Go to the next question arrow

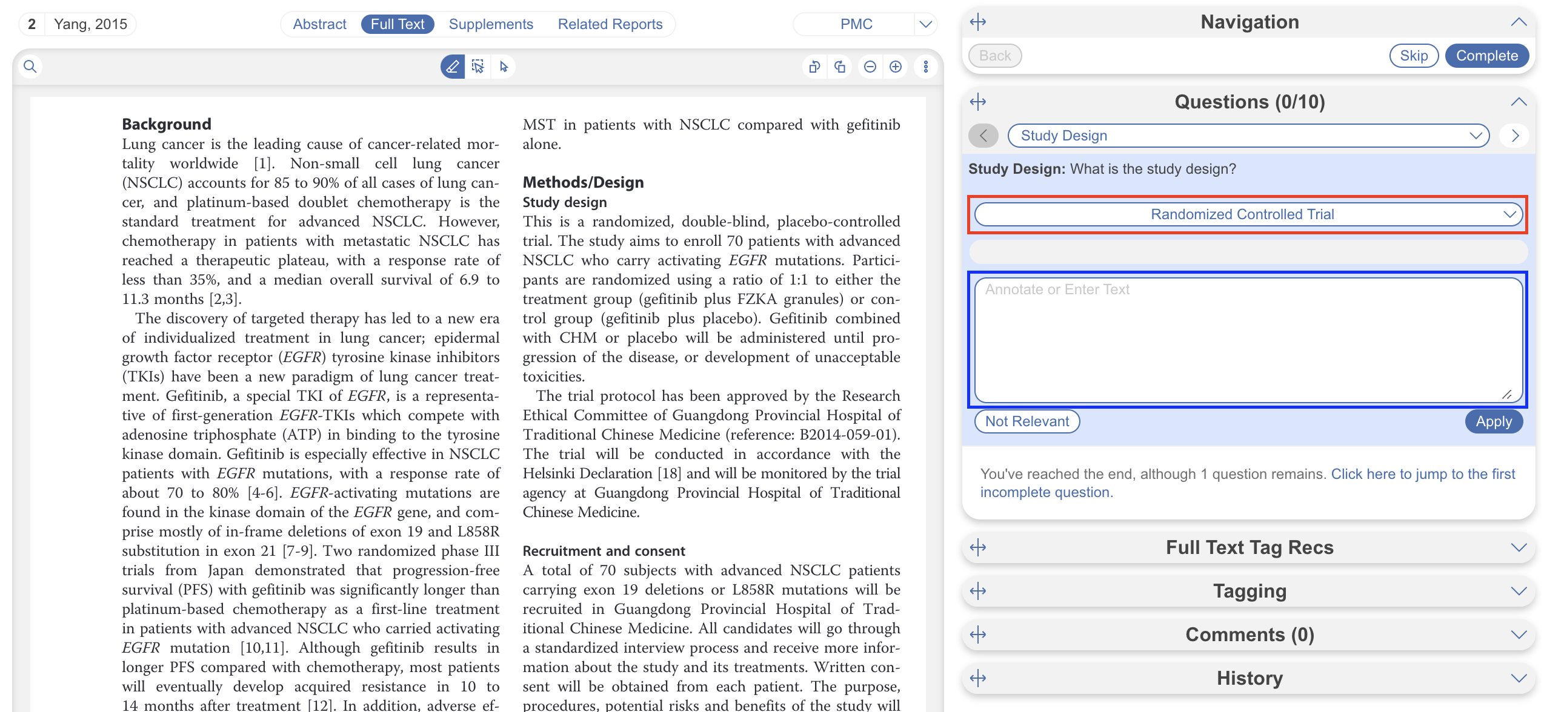coord(1515,136)
